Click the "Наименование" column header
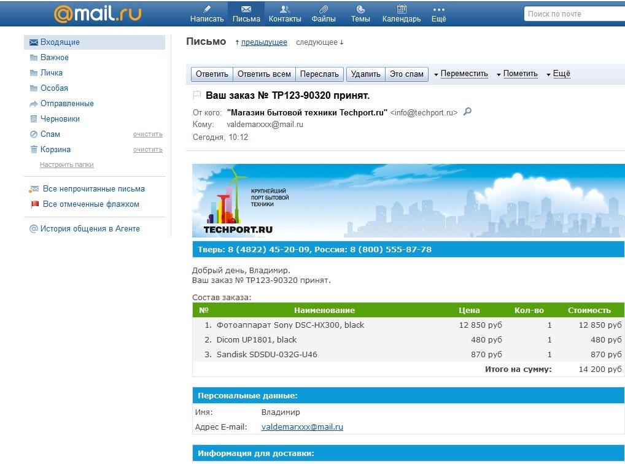 pos(324,311)
